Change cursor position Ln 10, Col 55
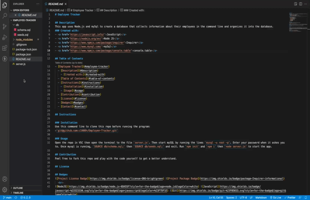310x200 pixels. [216, 198]
